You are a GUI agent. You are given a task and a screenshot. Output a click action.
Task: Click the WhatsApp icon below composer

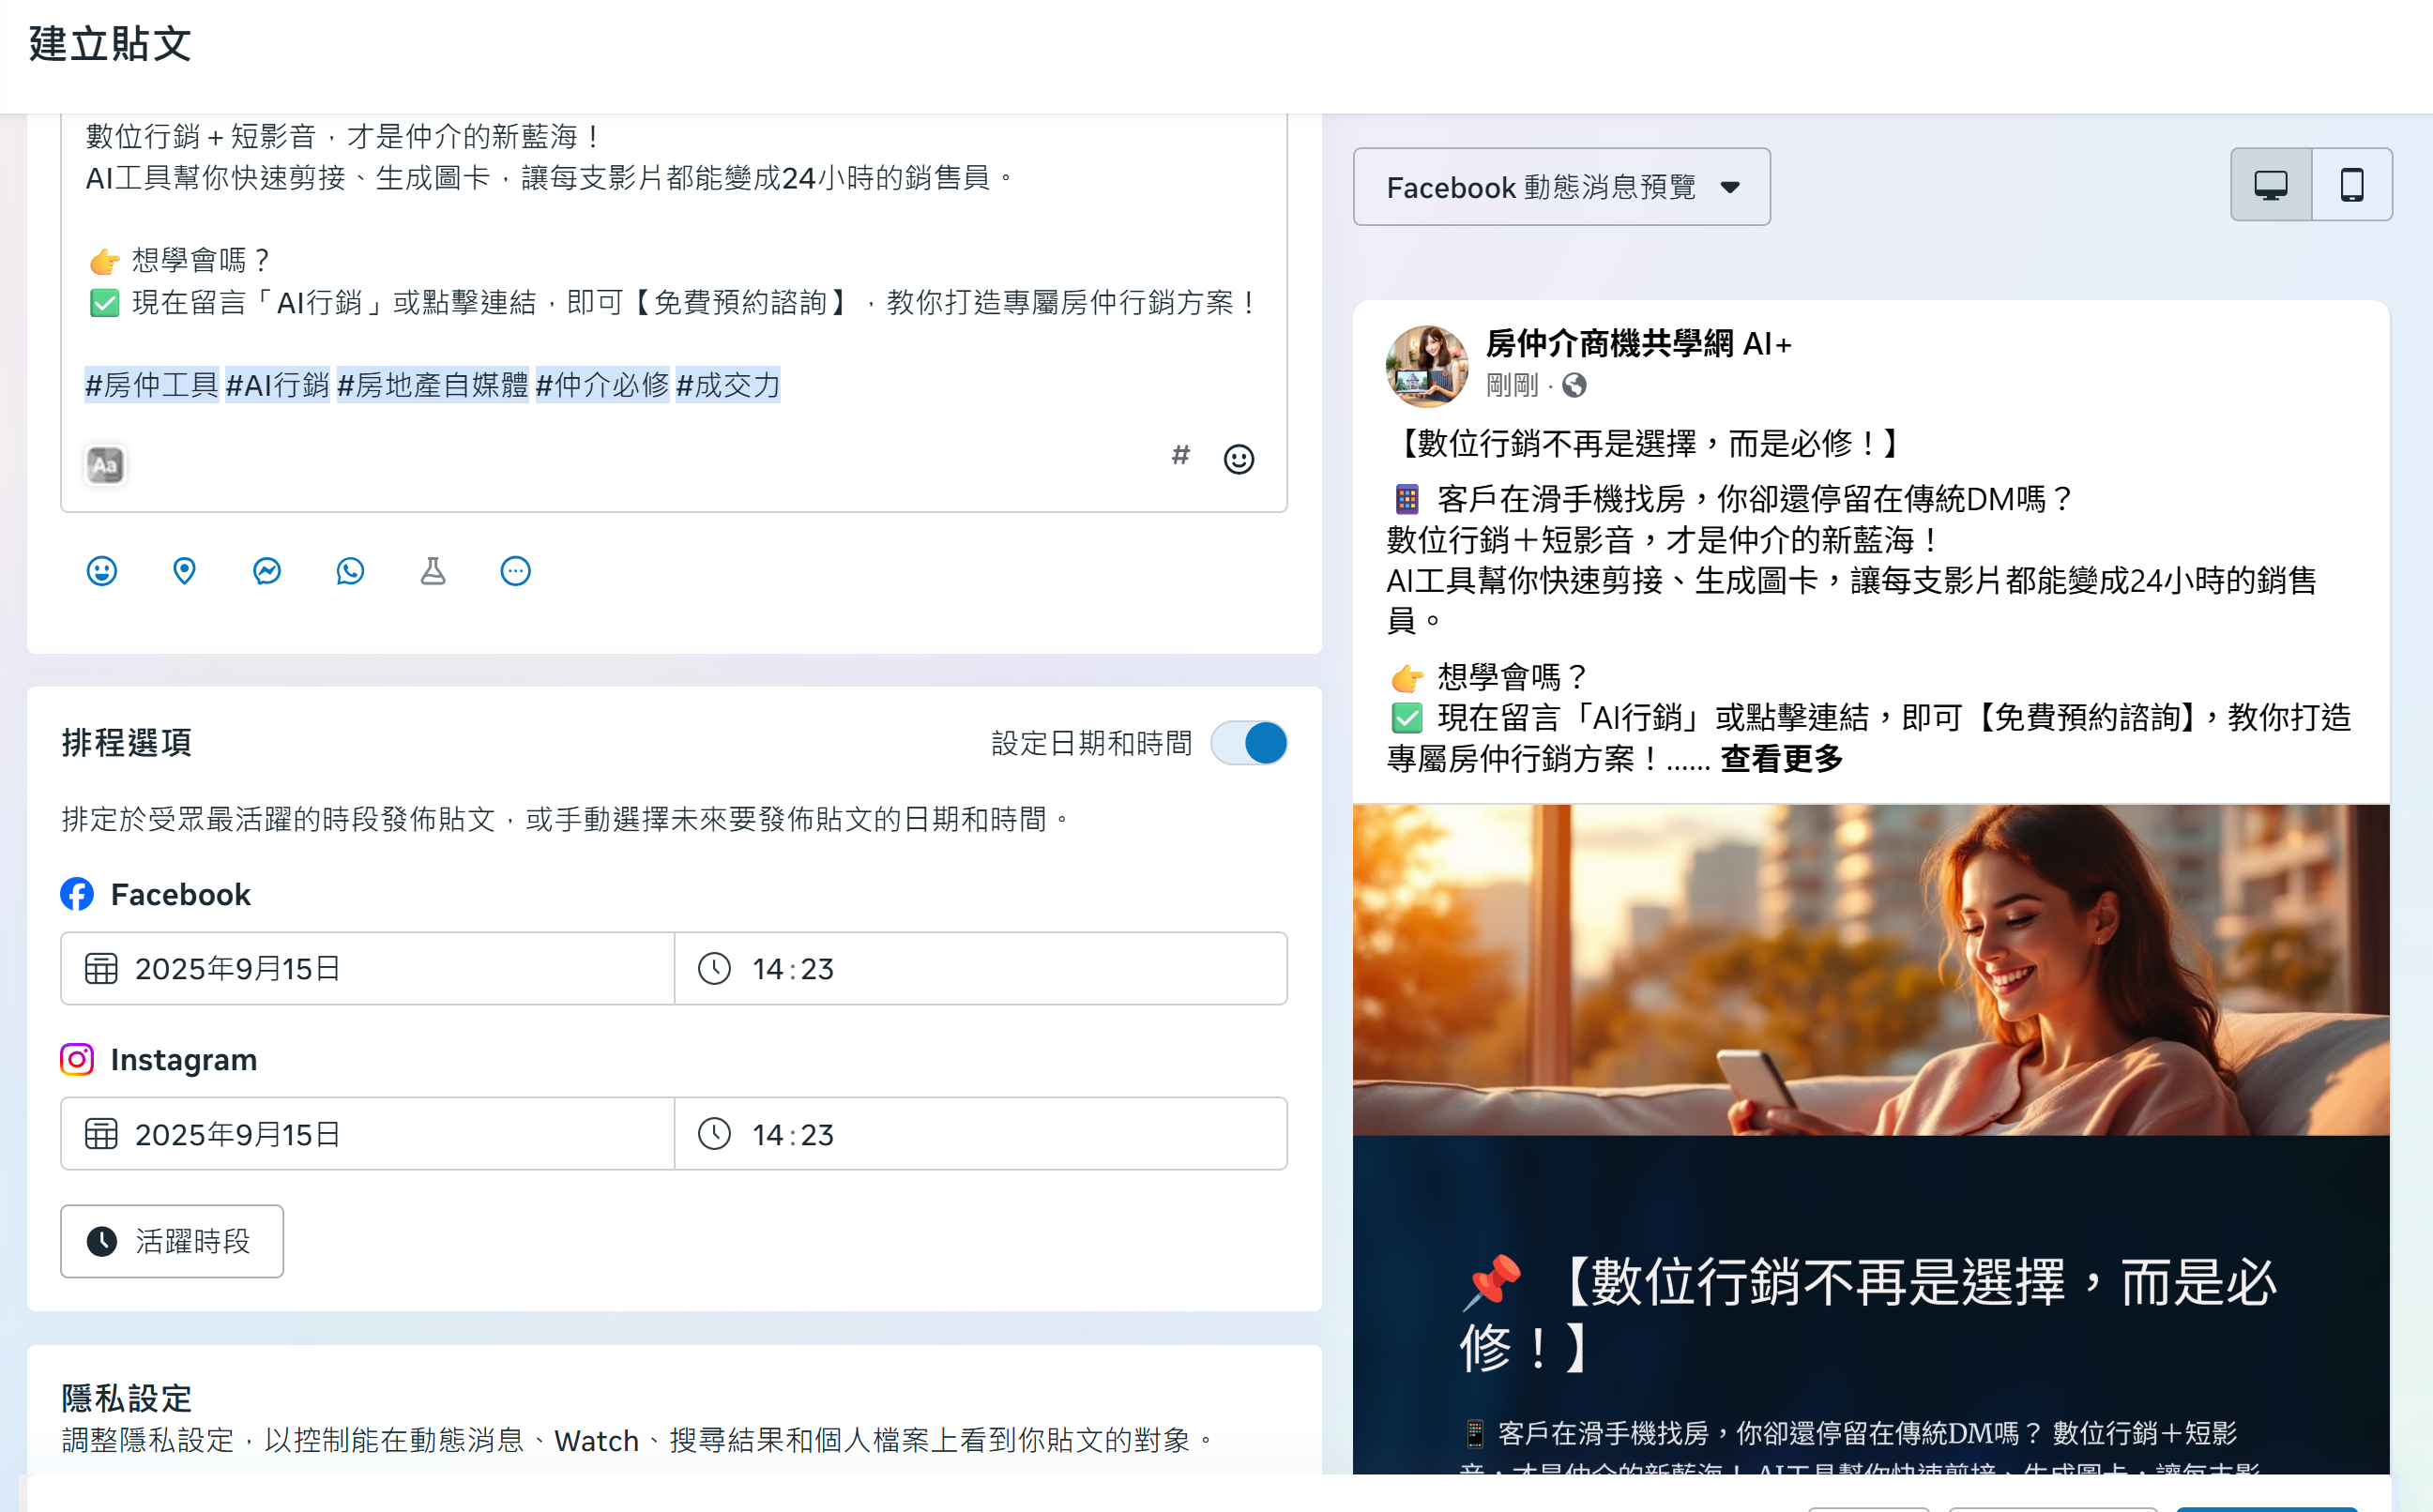coord(350,571)
